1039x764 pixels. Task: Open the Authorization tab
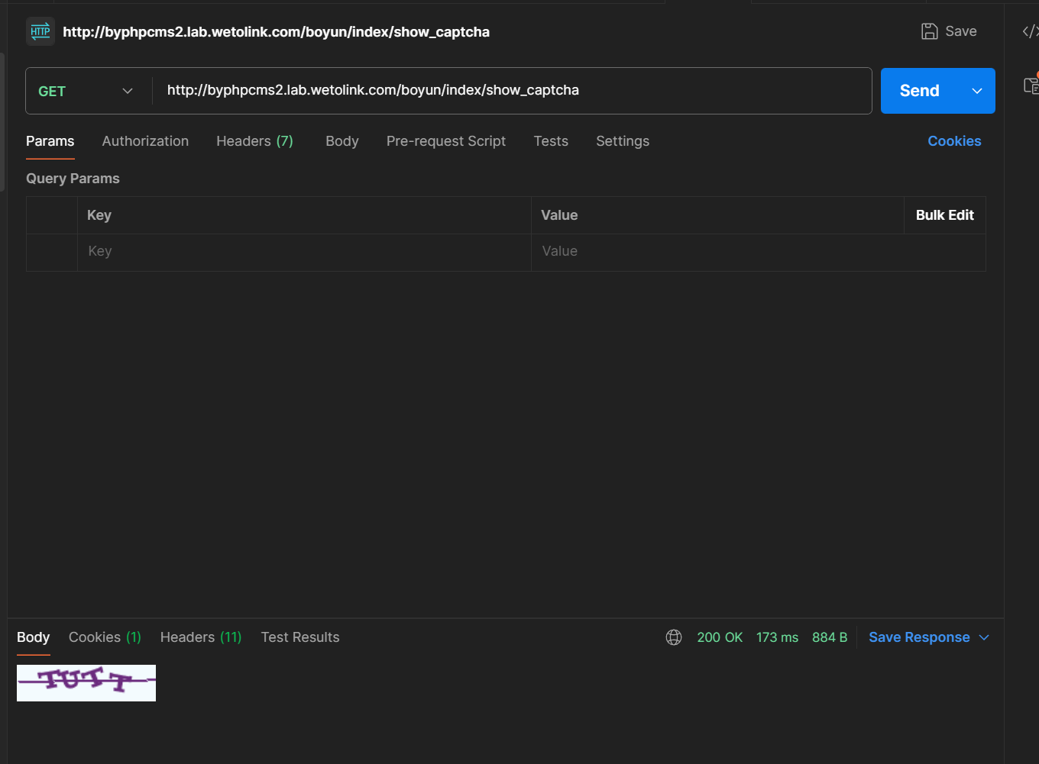[145, 141]
